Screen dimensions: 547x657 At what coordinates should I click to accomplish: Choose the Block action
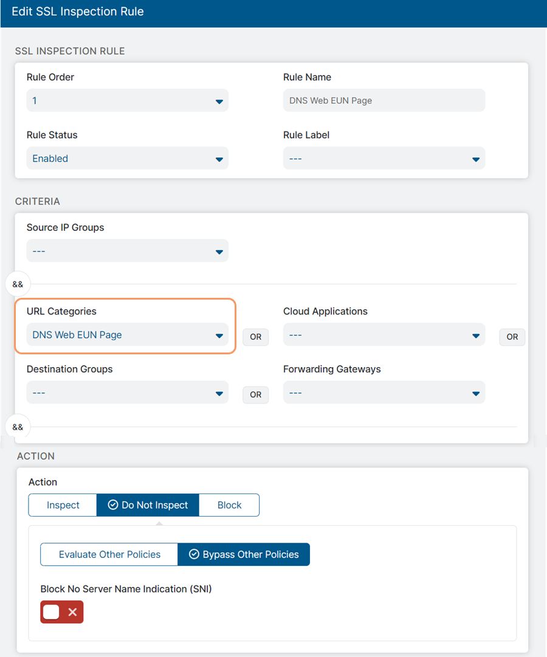pos(229,505)
